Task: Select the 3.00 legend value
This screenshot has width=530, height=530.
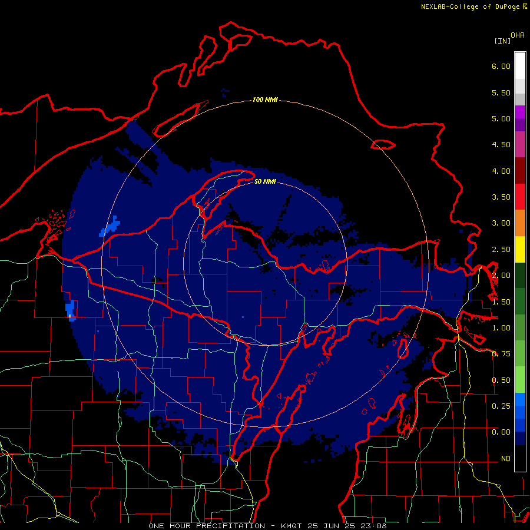Action: click(x=501, y=223)
